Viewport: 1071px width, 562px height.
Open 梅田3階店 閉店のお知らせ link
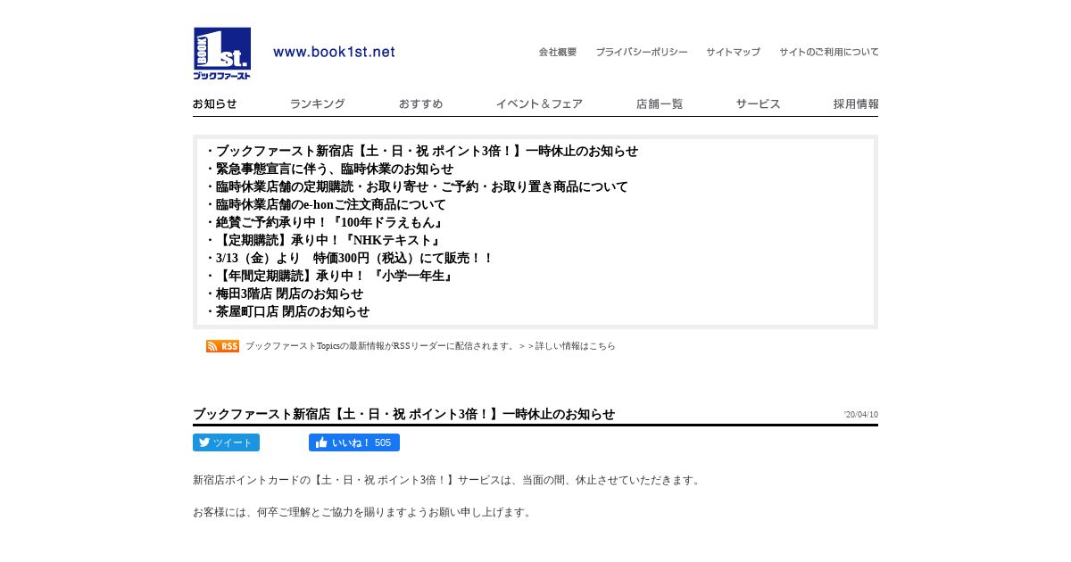(x=289, y=293)
